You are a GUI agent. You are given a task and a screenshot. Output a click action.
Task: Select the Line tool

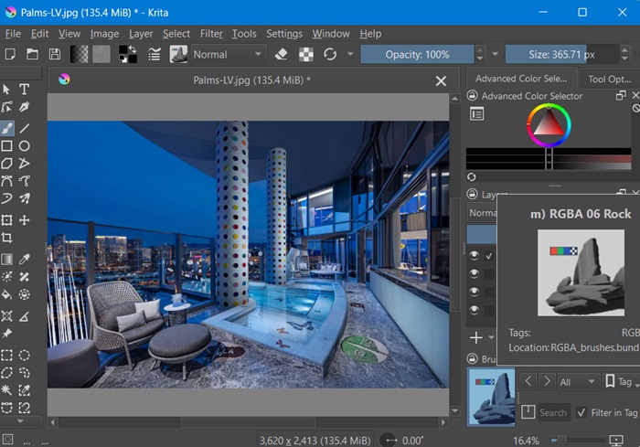[25, 128]
